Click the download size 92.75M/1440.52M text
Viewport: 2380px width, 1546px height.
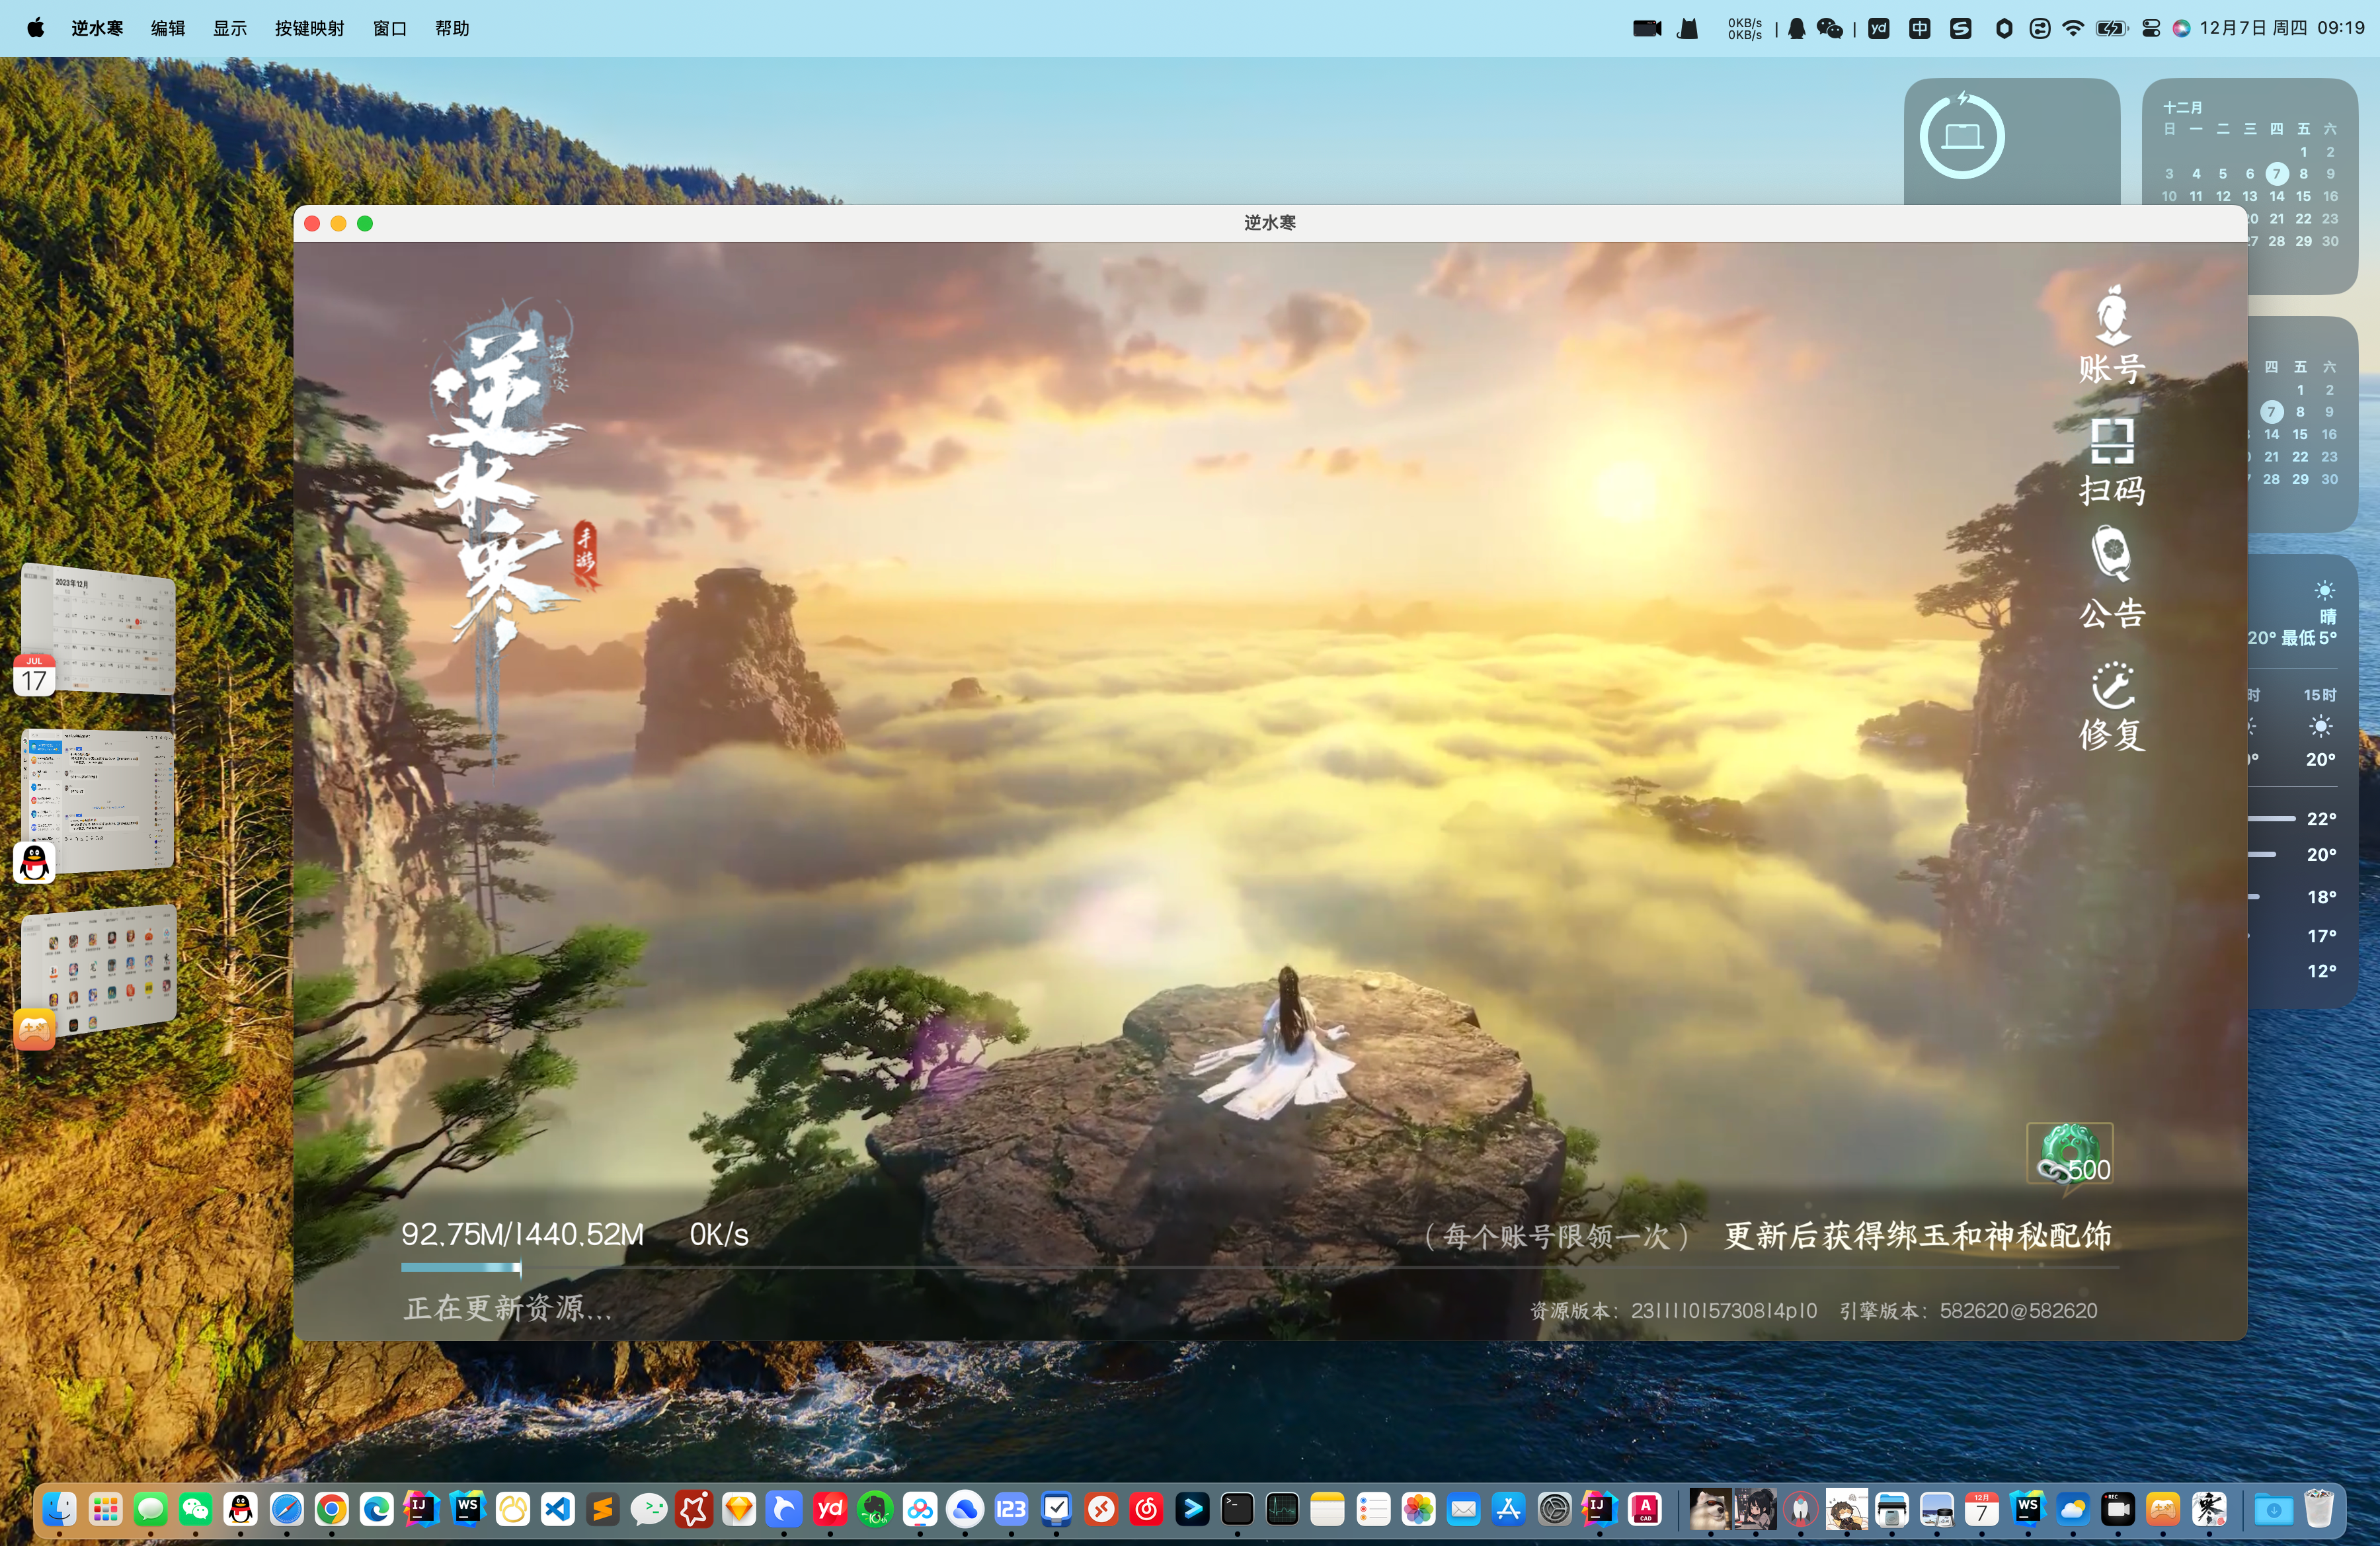click(x=522, y=1234)
